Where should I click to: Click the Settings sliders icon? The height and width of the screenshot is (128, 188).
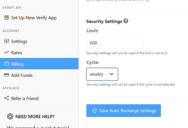coord(6,41)
